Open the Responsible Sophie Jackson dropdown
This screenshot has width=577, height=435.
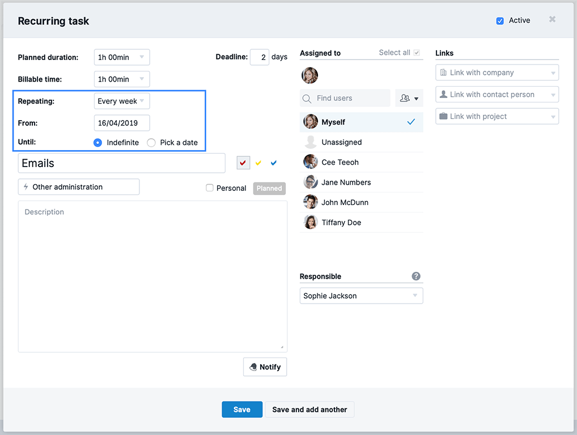362,296
